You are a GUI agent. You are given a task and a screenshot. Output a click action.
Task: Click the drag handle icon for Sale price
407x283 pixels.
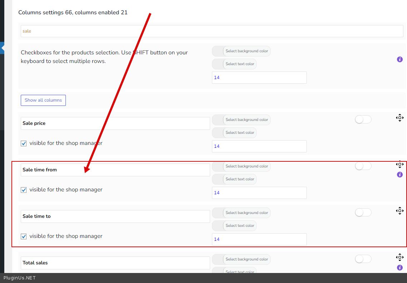[x=399, y=118]
